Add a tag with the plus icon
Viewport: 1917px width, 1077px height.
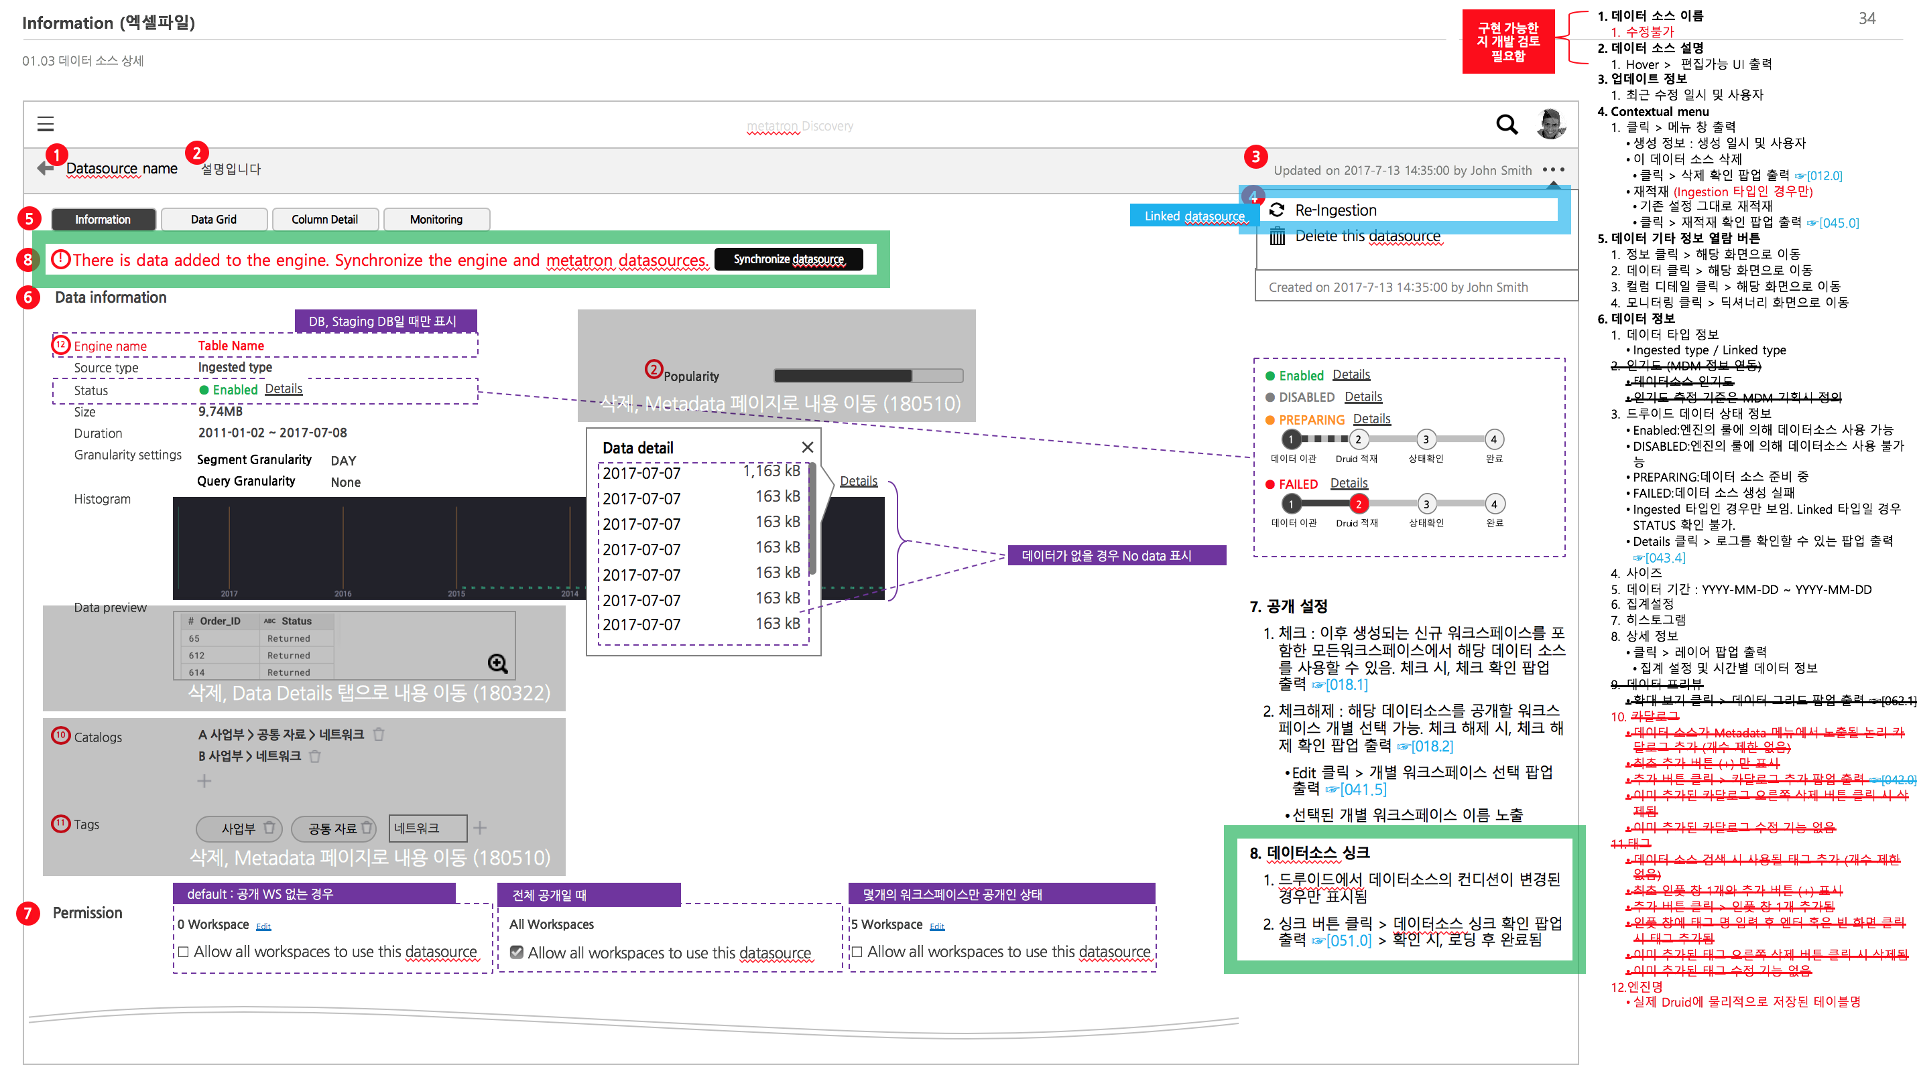point(480,828)
